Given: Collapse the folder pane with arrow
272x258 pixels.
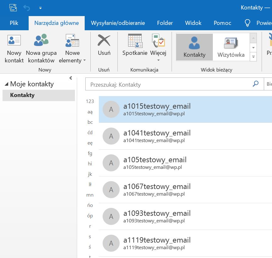Looking at the screenshot, I should (x=71, y=78).
